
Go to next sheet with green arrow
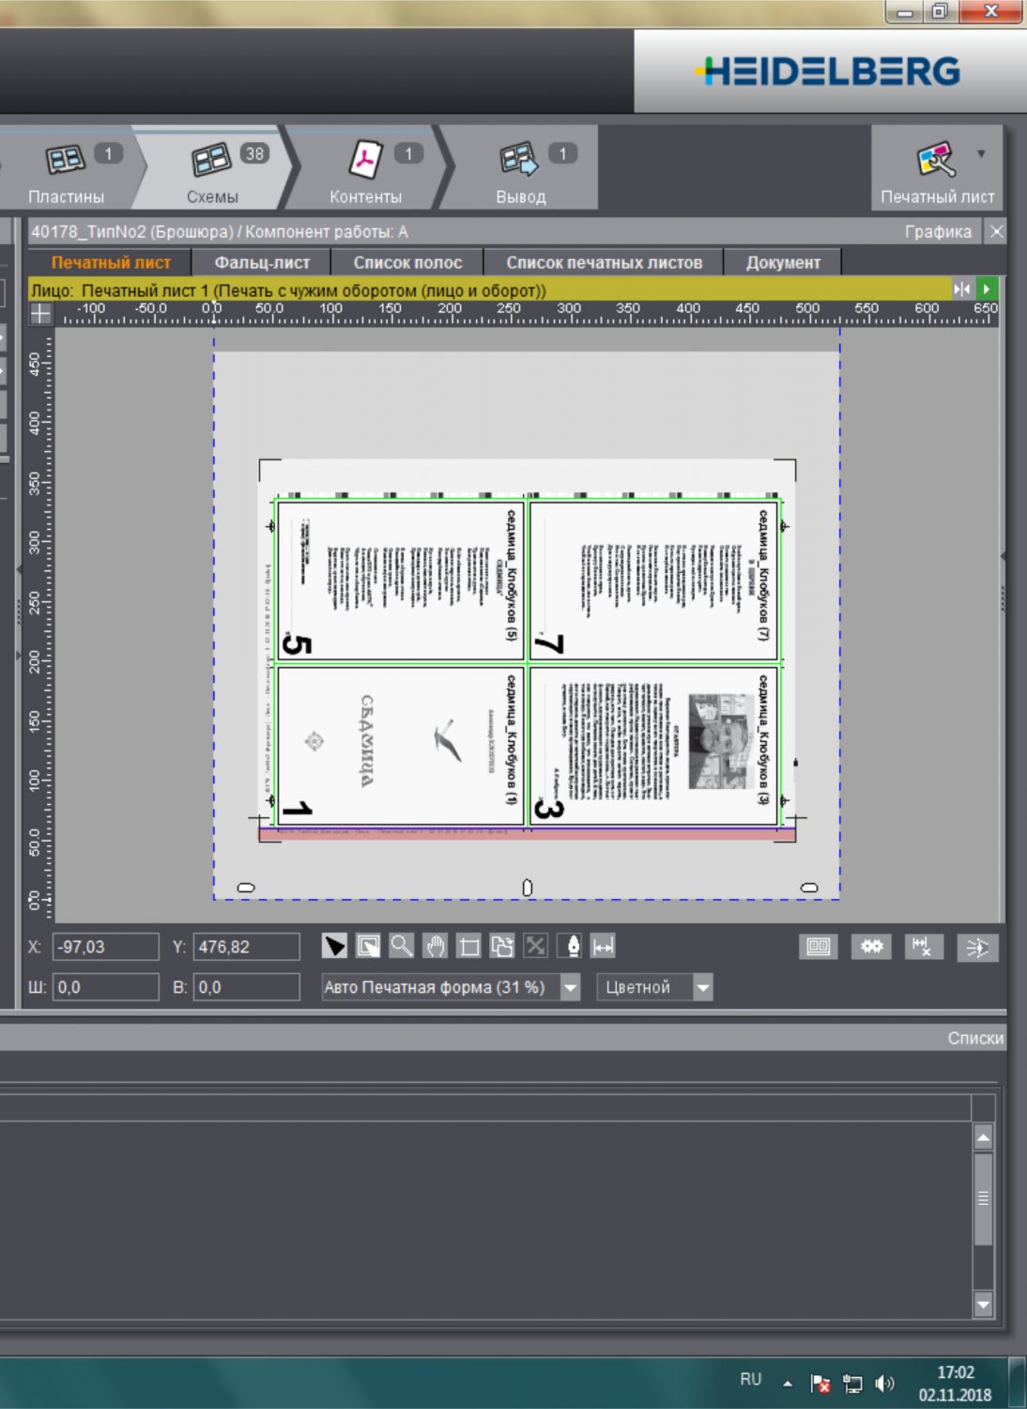(987, 289)
